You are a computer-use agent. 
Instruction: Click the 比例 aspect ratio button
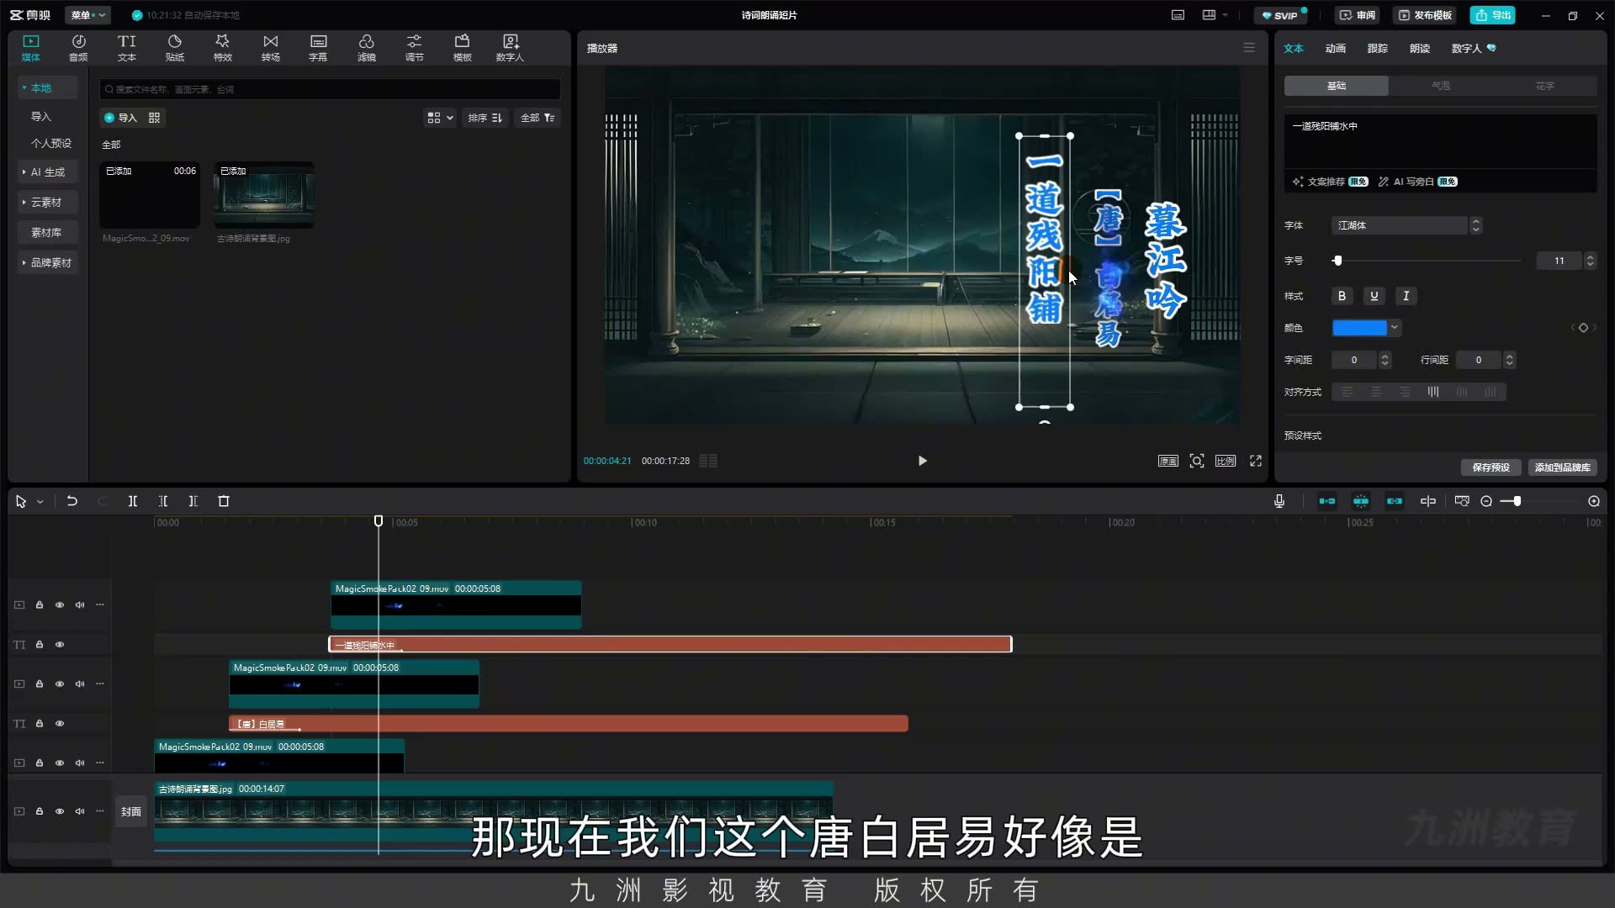(x=1226, y=461)
